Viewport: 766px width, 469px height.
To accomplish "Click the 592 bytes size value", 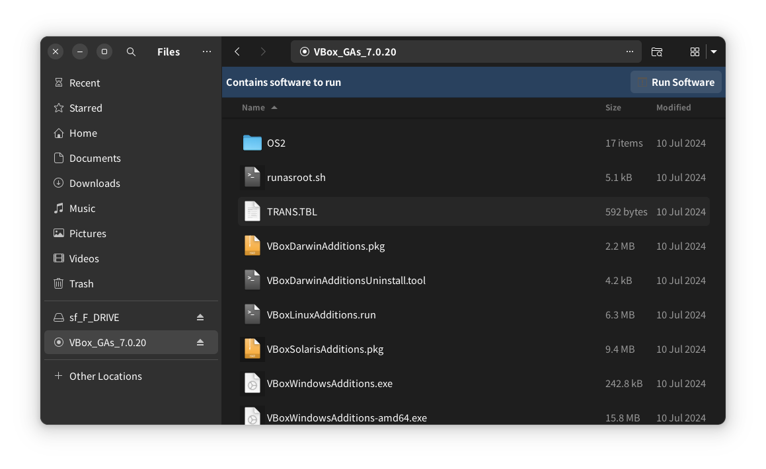I will click(626, 212).
